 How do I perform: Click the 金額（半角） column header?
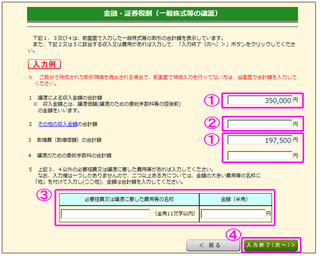click(x=235, y=199)
